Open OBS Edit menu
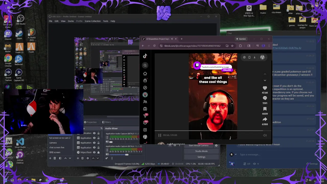 [56, 21]
